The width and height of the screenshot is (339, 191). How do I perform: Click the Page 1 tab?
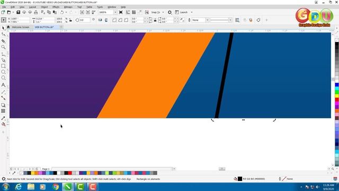click(46, 169)
